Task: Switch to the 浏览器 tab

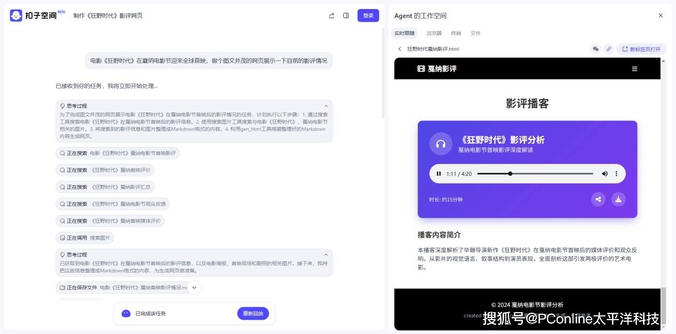Action: [x=434, y=33]
